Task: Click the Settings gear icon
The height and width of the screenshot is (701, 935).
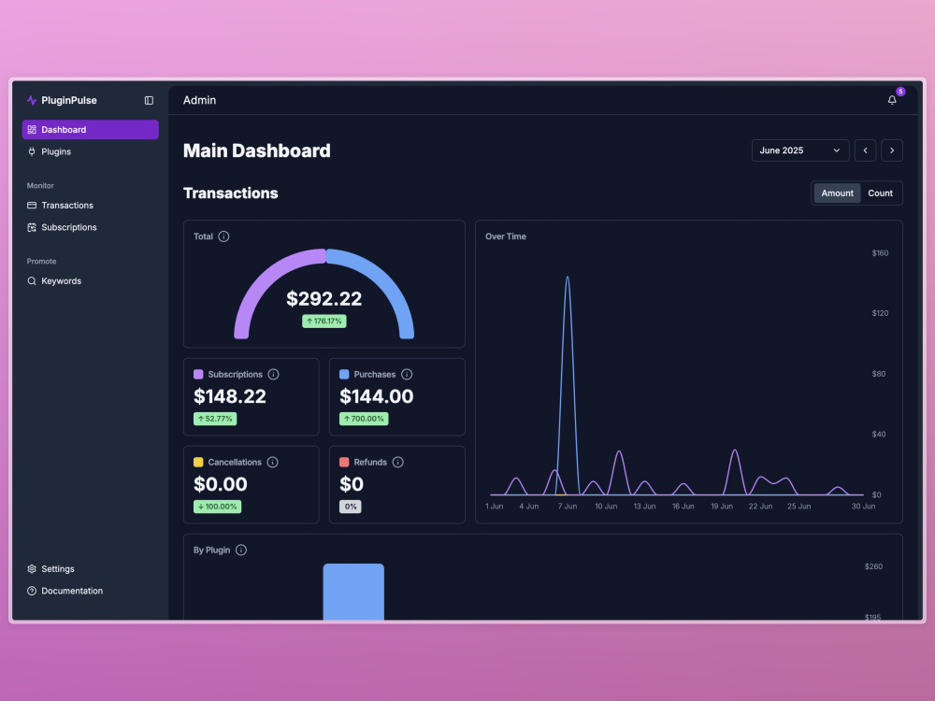Action: 32,568
